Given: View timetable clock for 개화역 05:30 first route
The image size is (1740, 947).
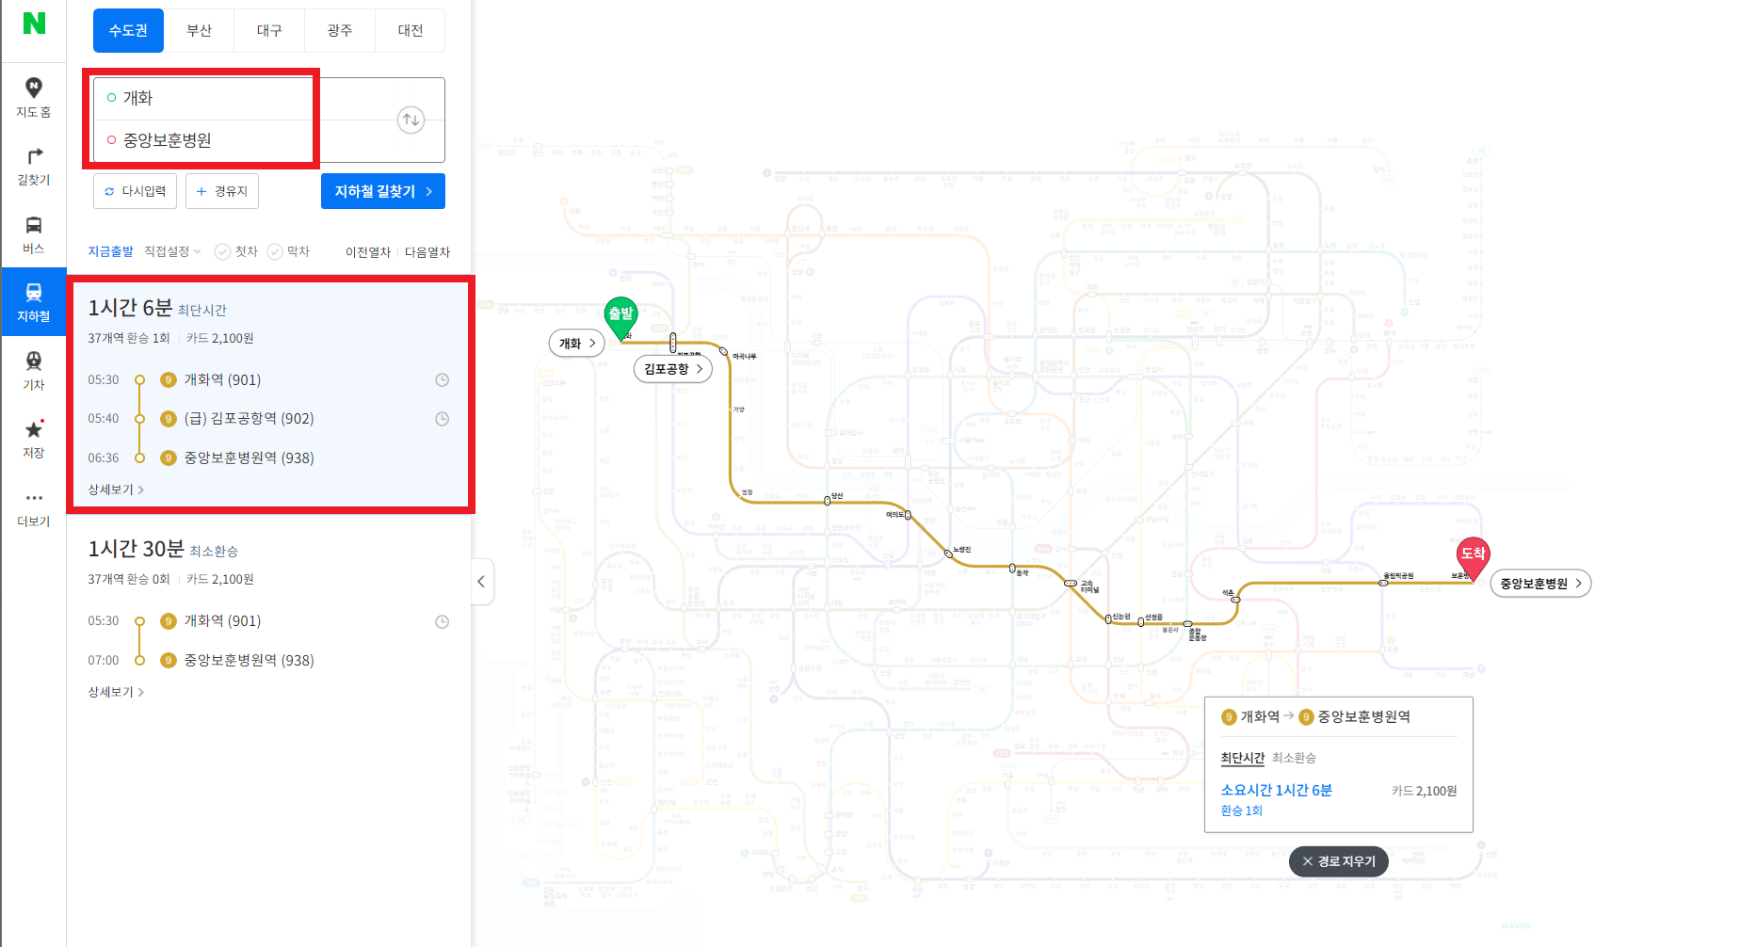Looking at the screenshot, I should click(442, 380).
